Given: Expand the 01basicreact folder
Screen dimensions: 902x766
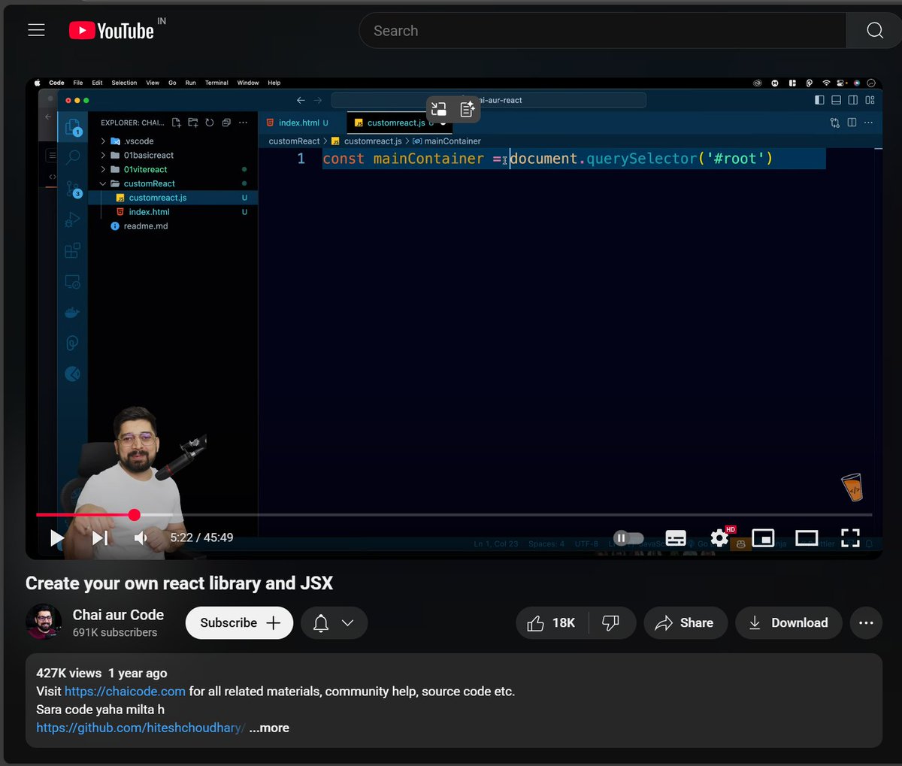Looking at the screenshot, I should pyautogui.click(x=173, y=156).
